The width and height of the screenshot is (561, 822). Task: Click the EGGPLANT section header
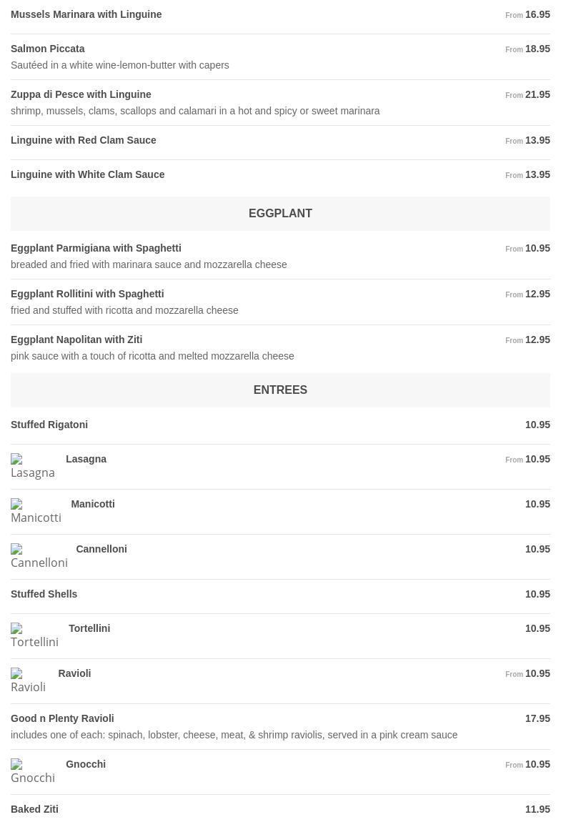tap(280, 213)
